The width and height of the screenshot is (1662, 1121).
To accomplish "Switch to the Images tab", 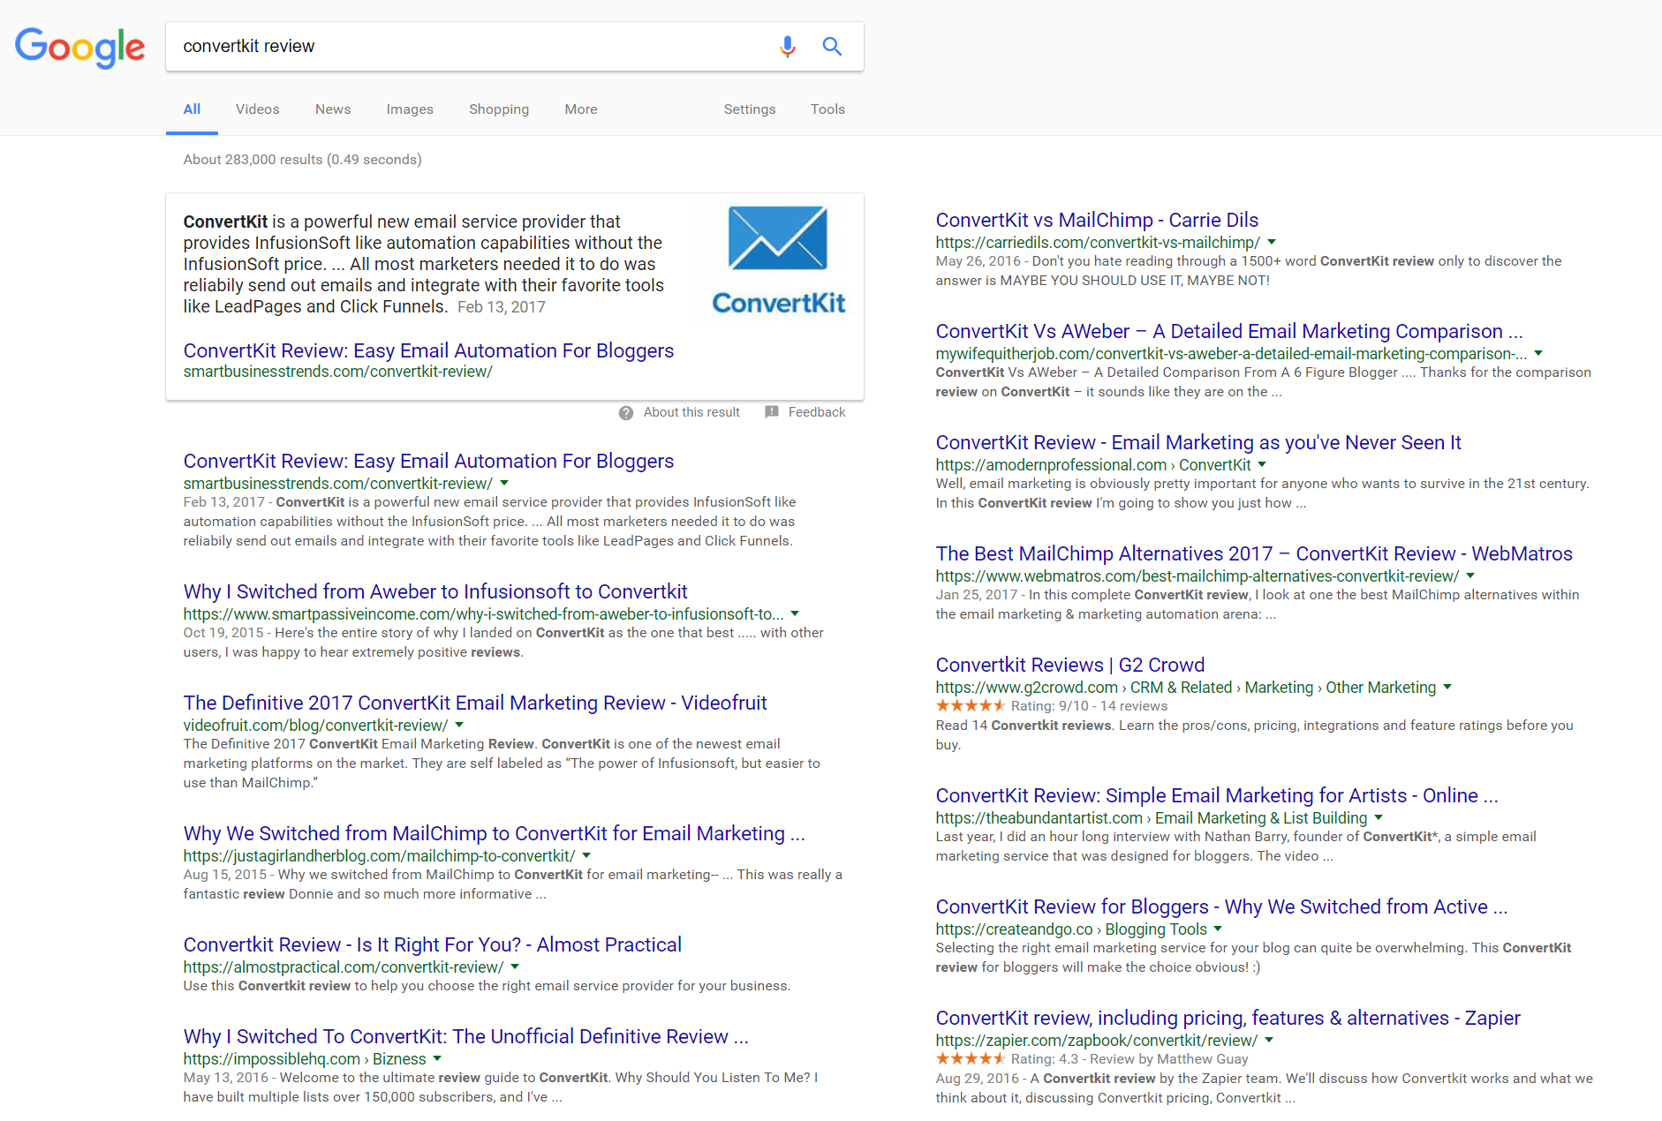I will 410,109.
